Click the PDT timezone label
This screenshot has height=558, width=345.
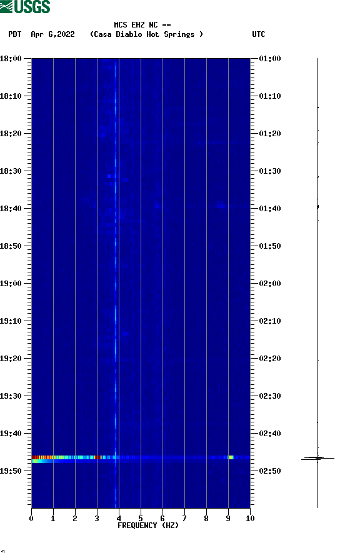point(14,34)
